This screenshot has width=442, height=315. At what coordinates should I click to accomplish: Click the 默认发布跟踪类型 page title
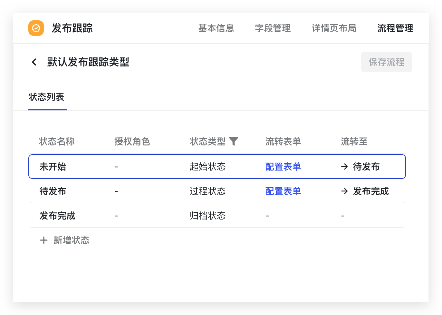click(x=88, y=62)
